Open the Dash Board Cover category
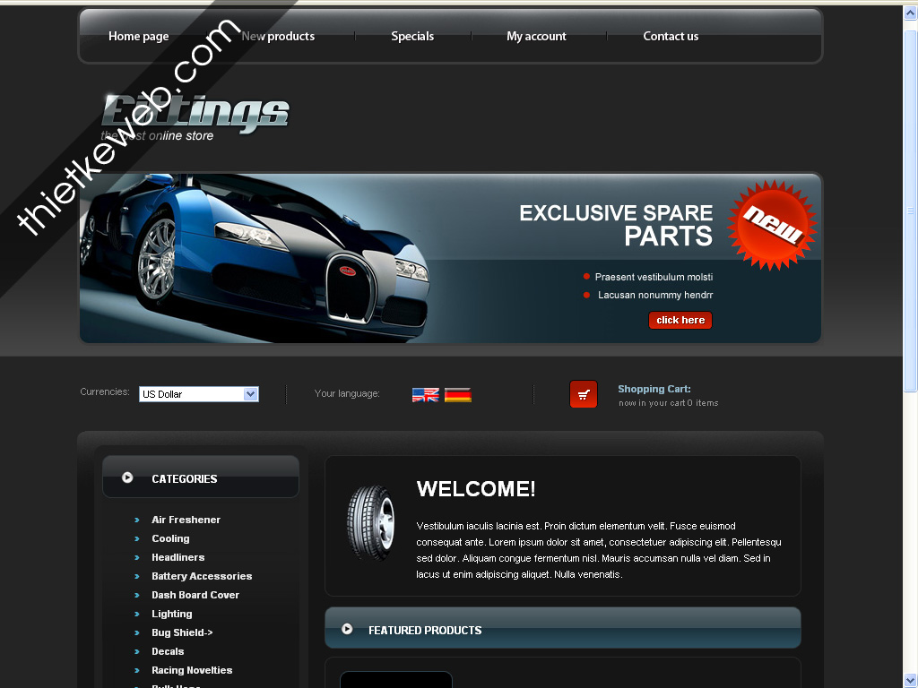The image size is (918, 688). coord(195,595)
